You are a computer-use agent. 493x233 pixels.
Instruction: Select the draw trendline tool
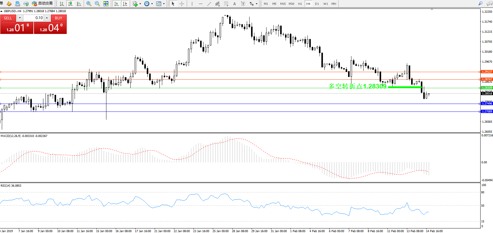point(209,4)
